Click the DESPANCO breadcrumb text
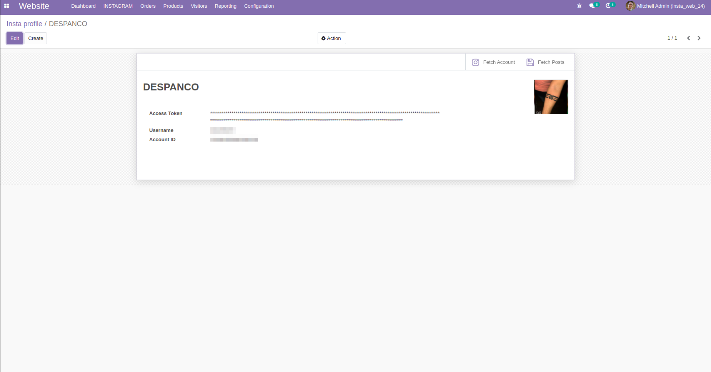Image resolution: width=711 pixels, height=372 pixels. coord(68,24)
